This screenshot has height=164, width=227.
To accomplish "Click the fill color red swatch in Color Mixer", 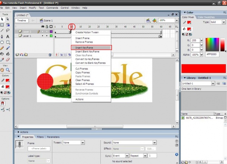I will click(189, 29).
